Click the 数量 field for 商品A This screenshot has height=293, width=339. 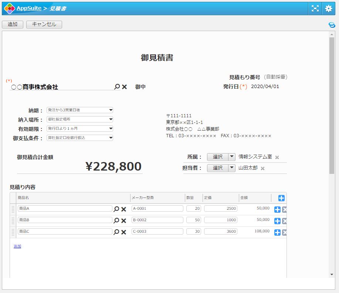point(194,209)
